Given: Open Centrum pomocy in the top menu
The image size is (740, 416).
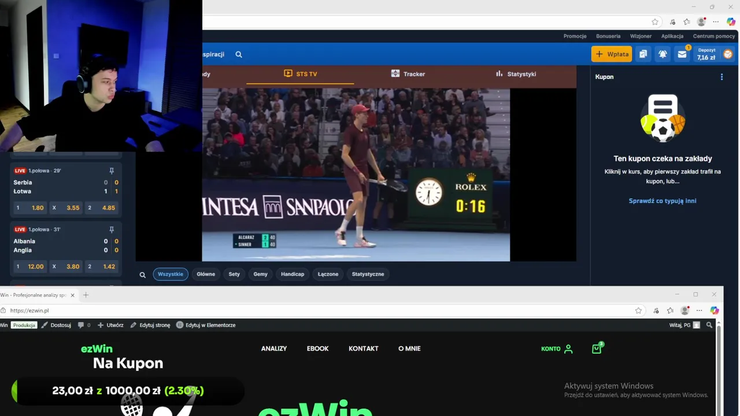Looking at the screenshot, I should click(714, 36).
